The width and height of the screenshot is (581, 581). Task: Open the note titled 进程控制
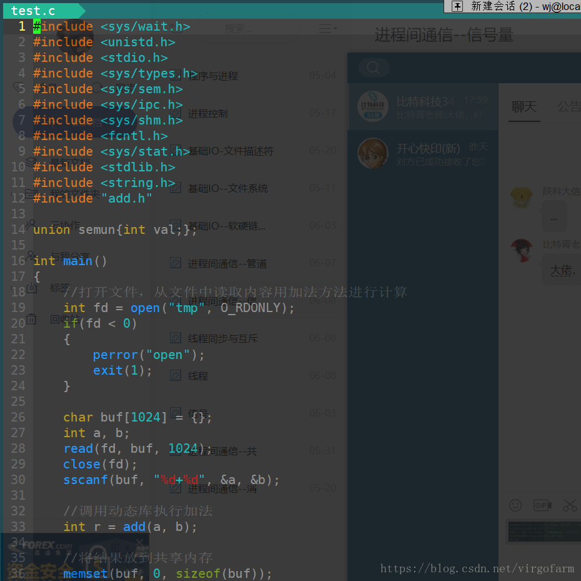pyautogui.click(x=207, y=113)
